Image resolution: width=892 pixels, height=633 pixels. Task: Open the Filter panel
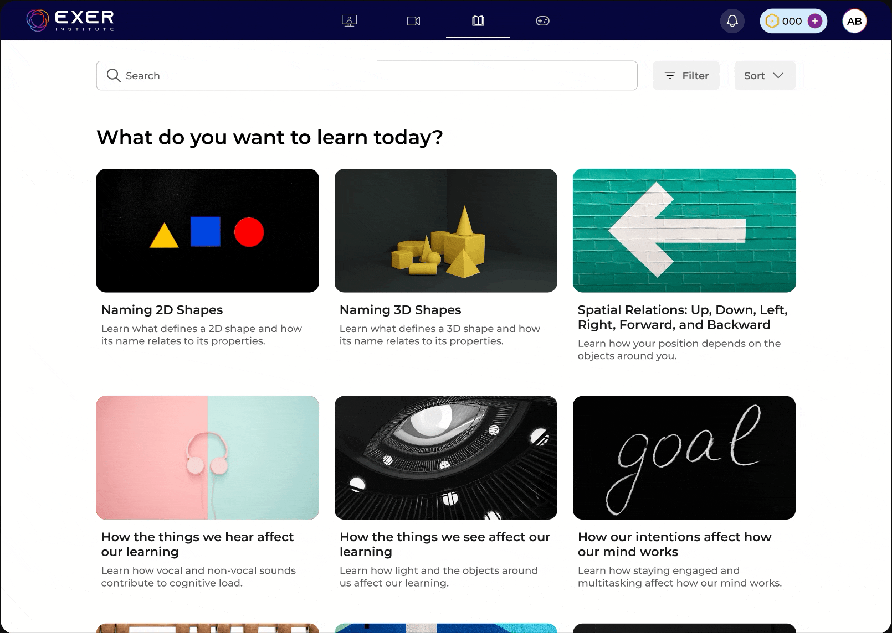[685, 75]
